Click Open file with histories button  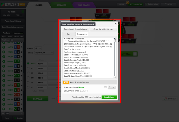click(x=103, y=29)
